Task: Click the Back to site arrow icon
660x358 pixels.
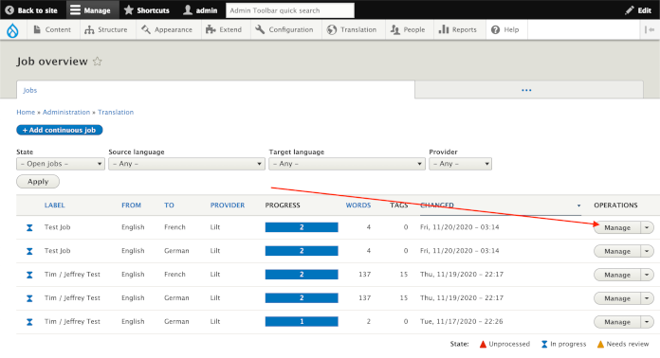Action: (9, 10)
